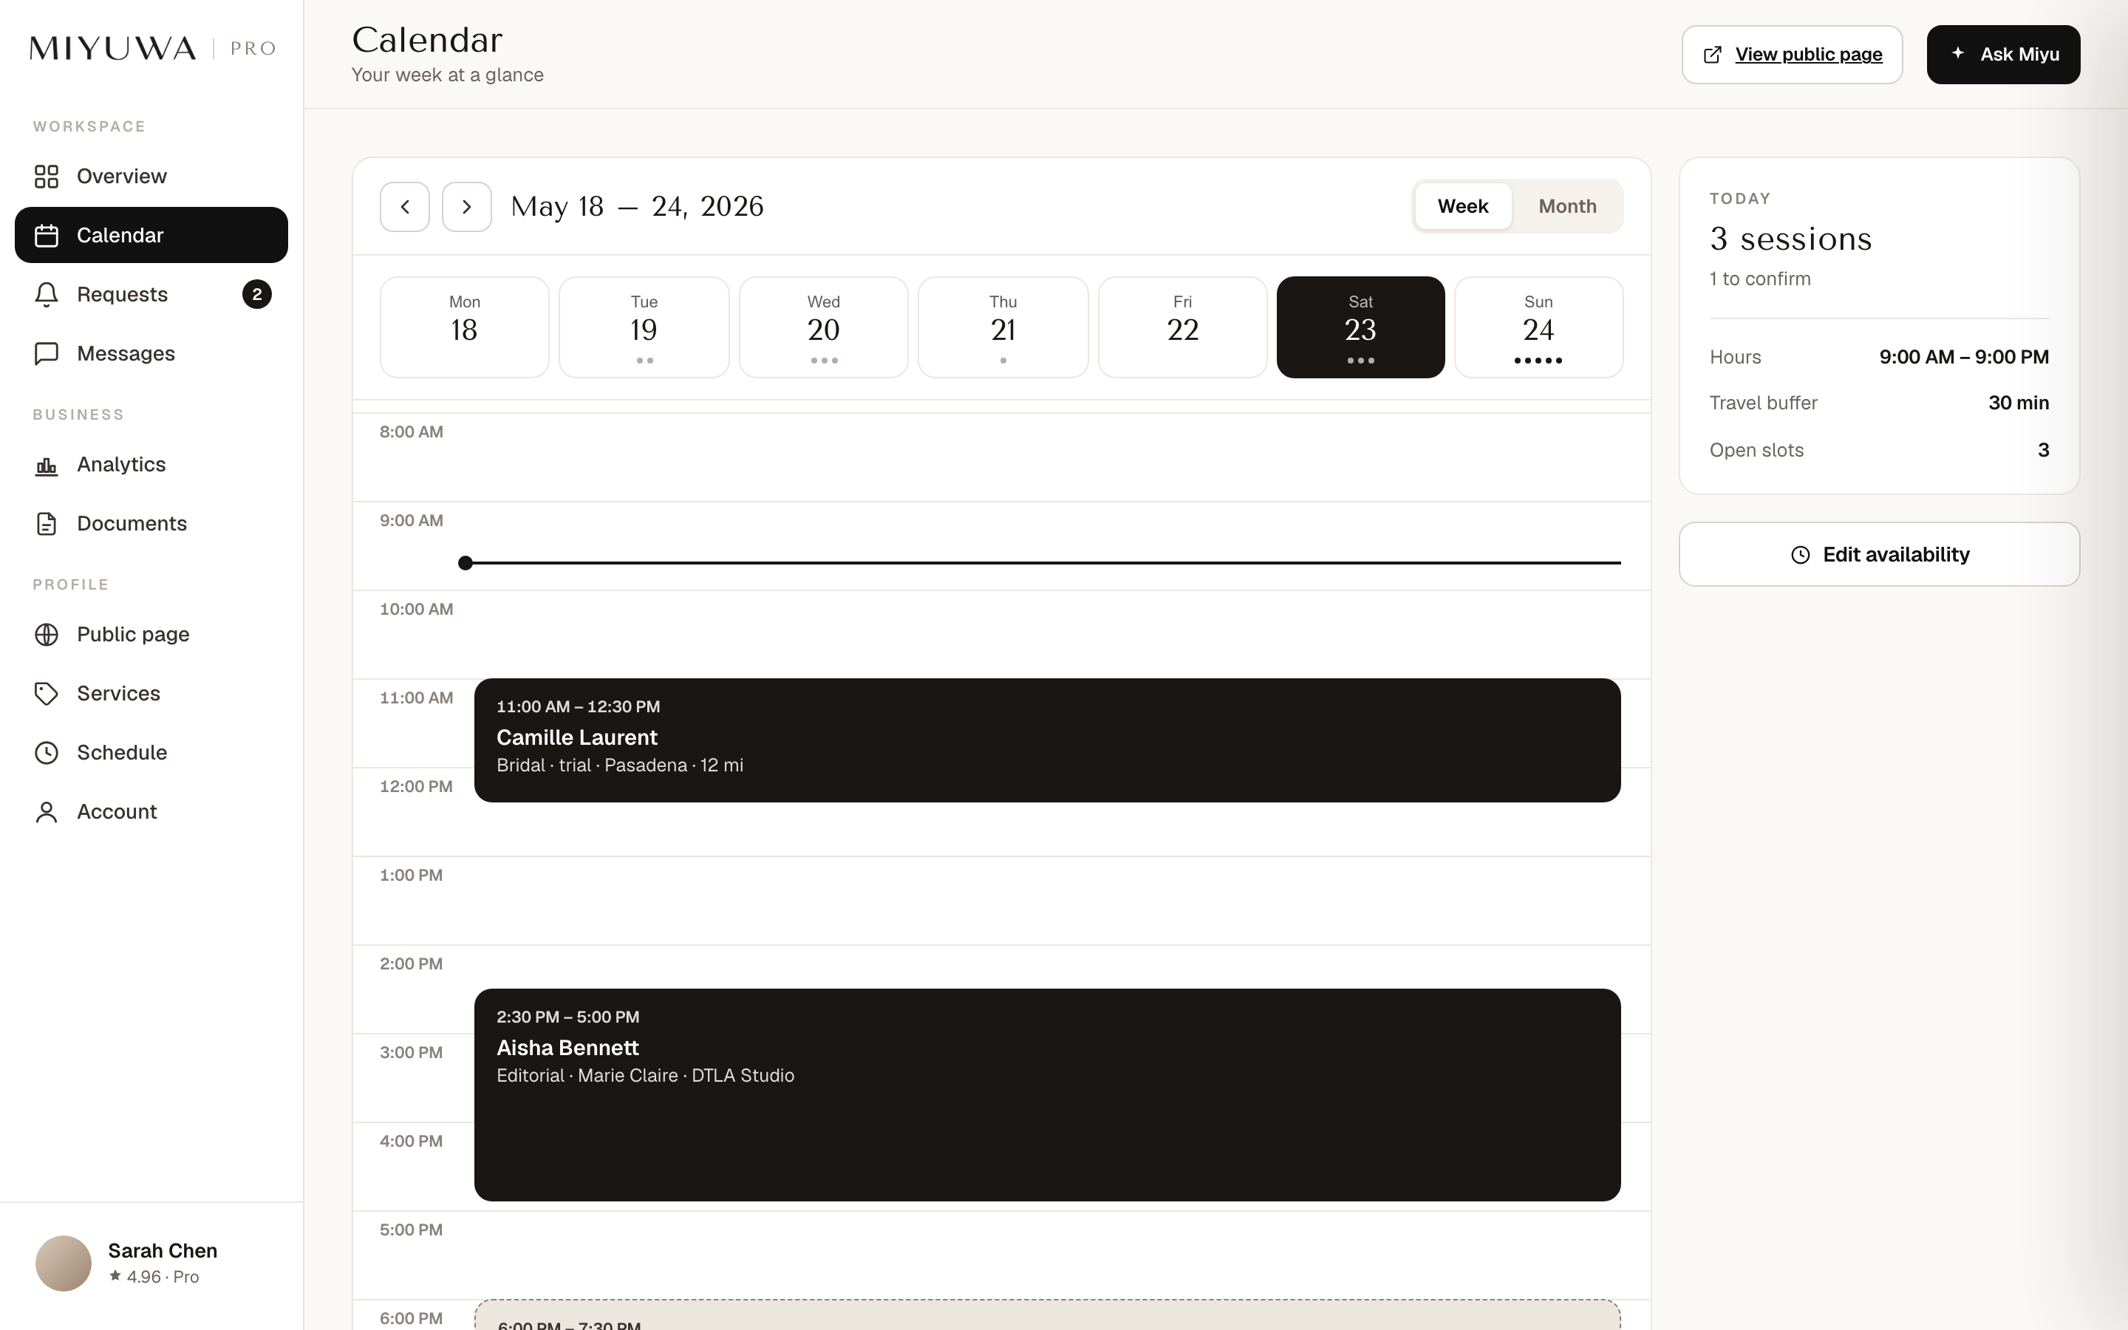Open the Overview page

pos(151,176)
